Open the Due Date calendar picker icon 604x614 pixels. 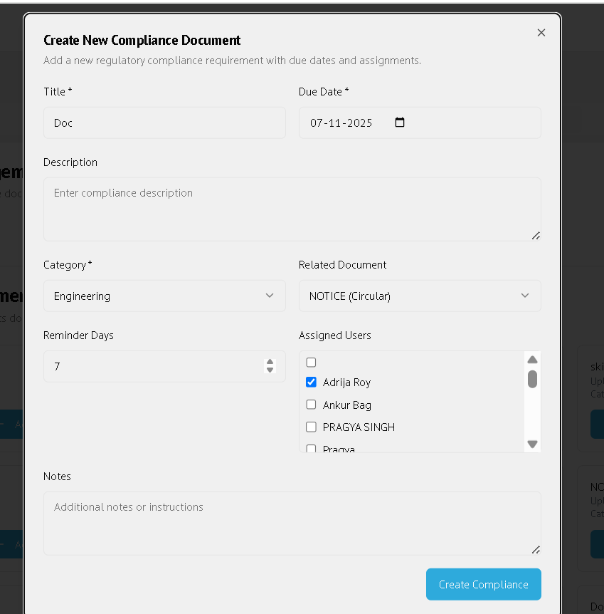click(x=399, y=123)
